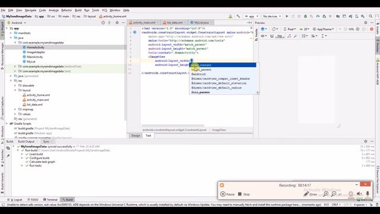This screenshot has width=380, height=214.
Task: Expand the manifests folder
Action: pos(11,33)
